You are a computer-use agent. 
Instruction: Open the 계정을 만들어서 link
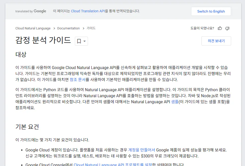coord(142,150)
